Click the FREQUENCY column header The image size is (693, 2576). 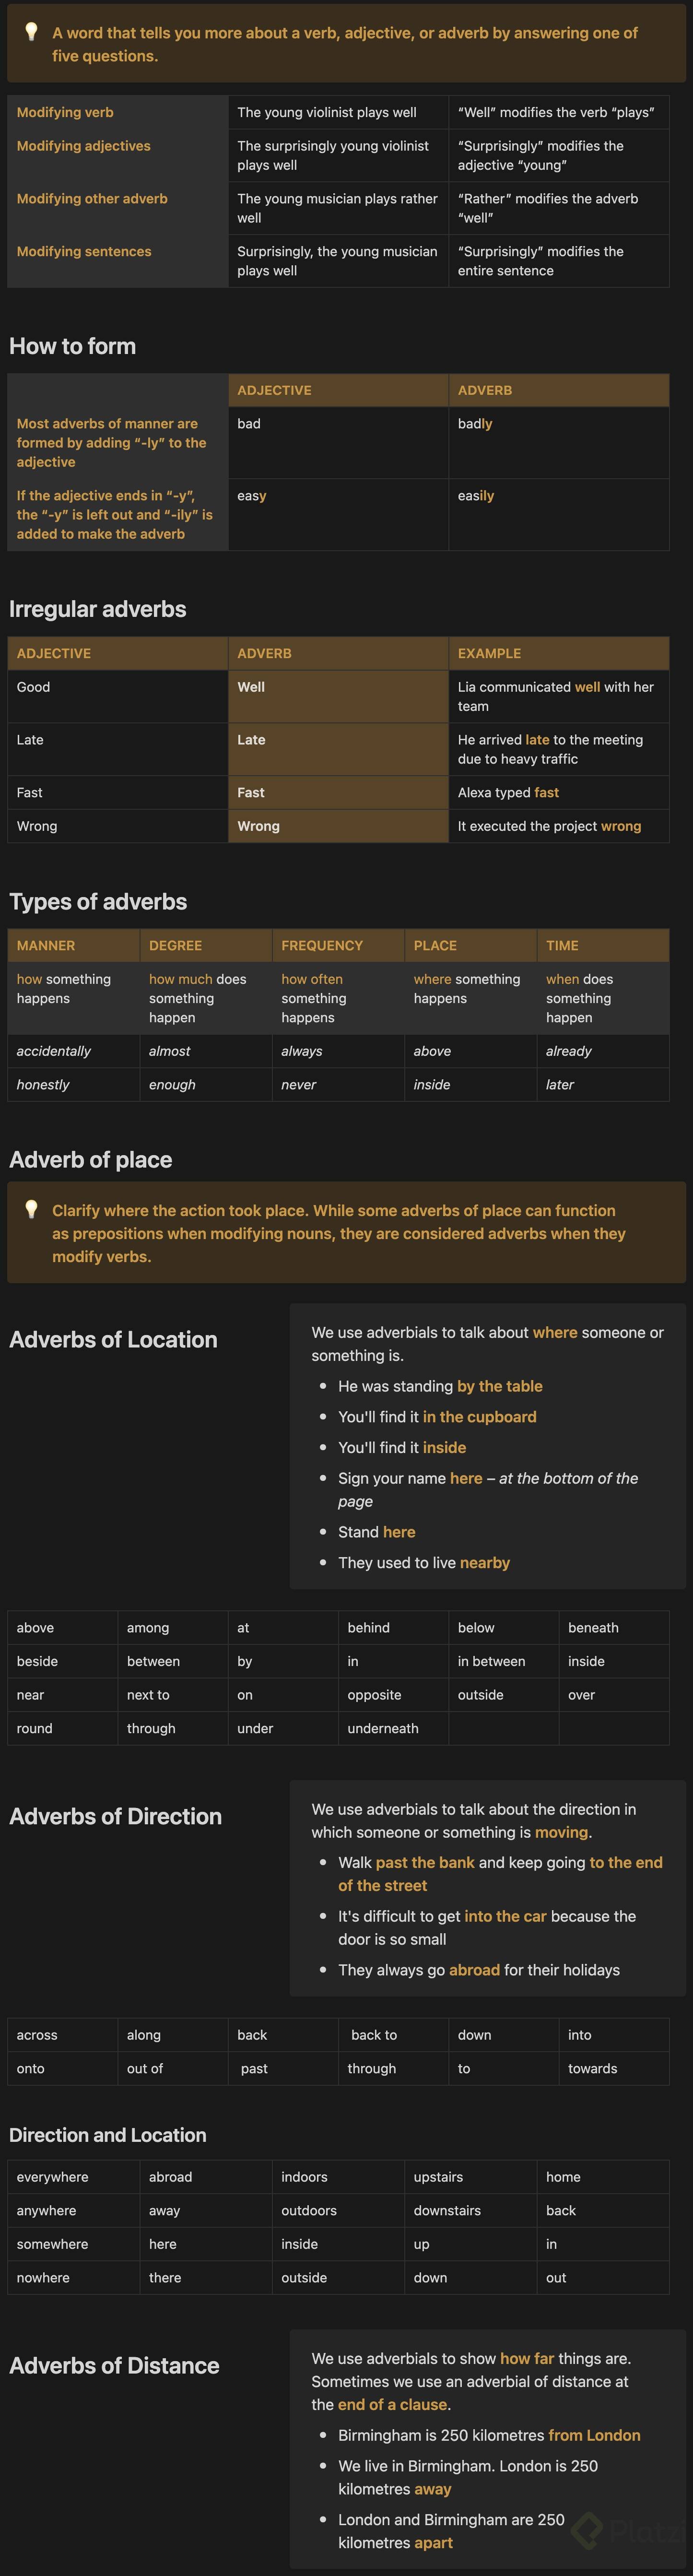coord(322,945)
